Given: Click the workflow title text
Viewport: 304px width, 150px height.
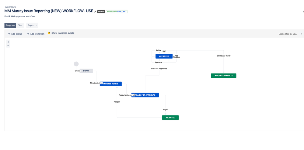Looking at the screenshot, I should point(49,11).
